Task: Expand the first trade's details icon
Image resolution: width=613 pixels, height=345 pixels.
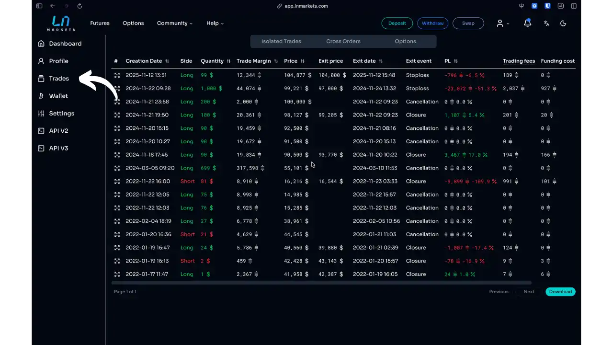Action: point(117,75)
